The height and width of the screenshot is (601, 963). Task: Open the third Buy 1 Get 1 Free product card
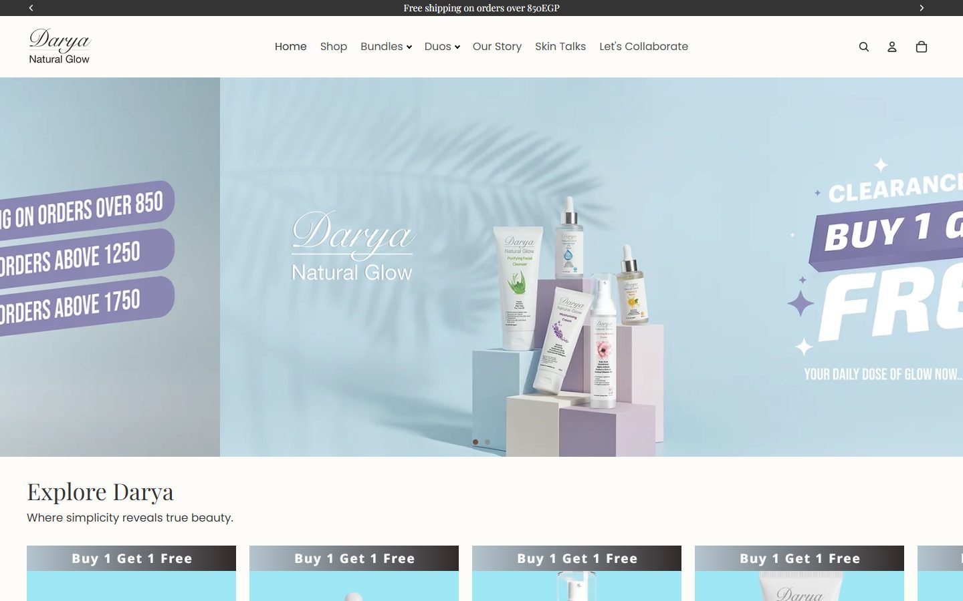576,573
